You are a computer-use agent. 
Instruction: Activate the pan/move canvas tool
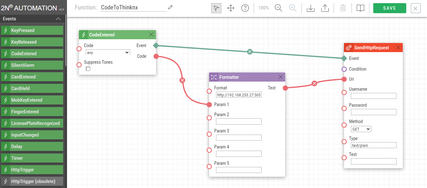click(231, 8)
